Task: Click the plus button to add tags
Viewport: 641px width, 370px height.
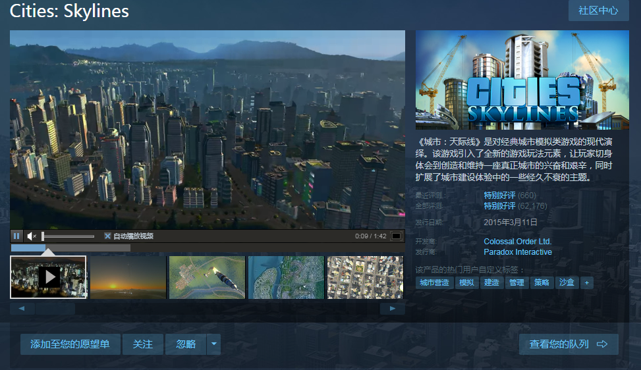Action: pyautogui.click(x=586, y=282)
